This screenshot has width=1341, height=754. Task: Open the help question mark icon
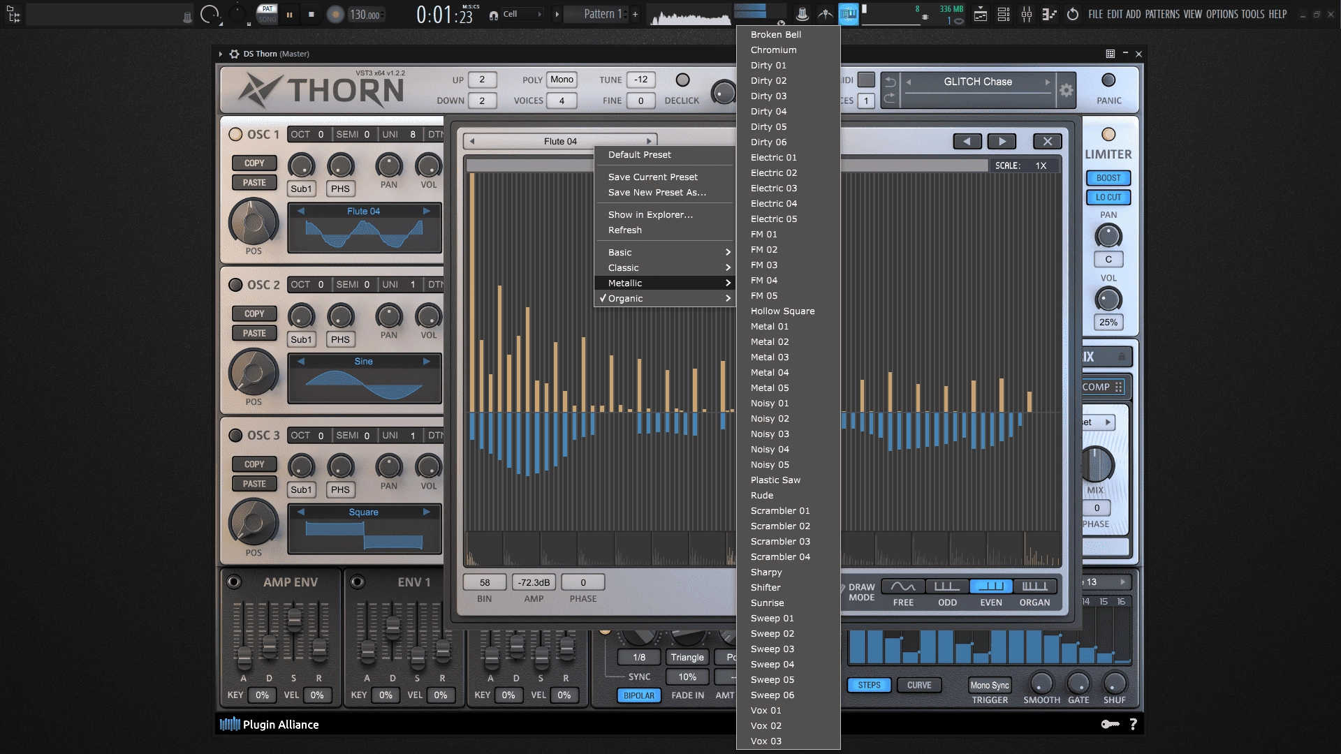point(1133,725)
